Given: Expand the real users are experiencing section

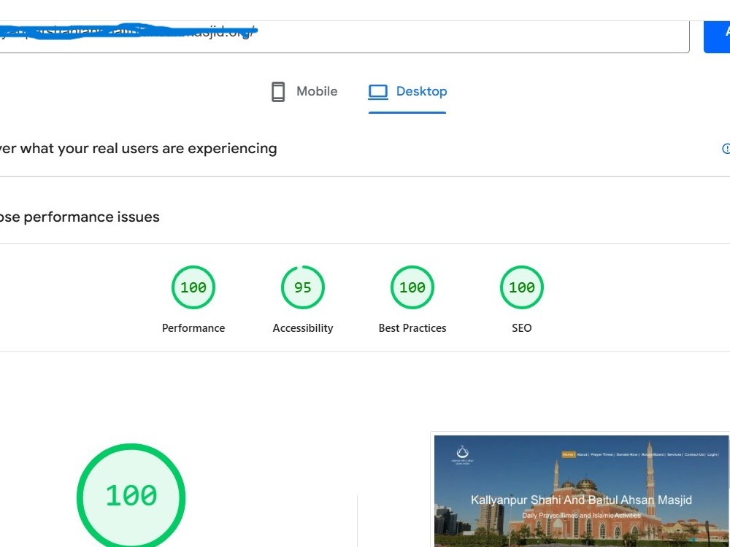Looking at the screenshot, I should tap(138, 148).
